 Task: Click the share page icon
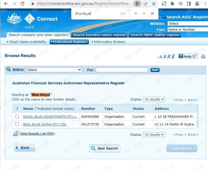[x=145, y=4]
